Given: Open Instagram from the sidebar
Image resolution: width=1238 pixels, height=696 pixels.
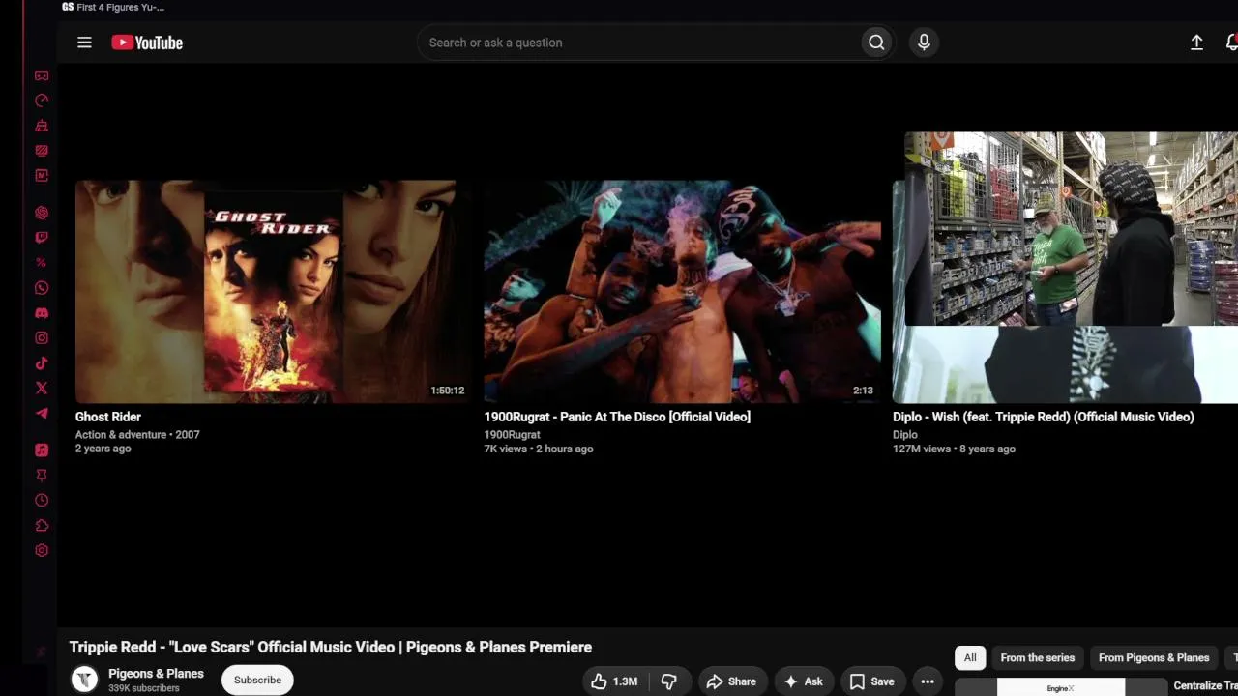Looking at the screenshot, I should click(42, 338).
